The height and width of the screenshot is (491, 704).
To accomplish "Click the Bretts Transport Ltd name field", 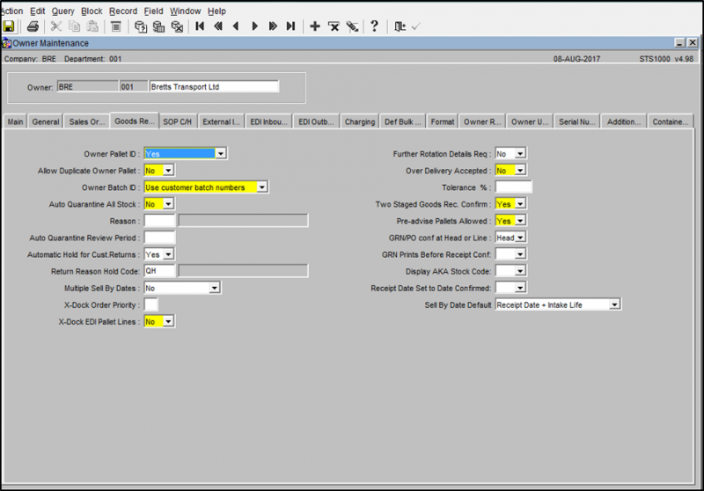I will [214, 86].
